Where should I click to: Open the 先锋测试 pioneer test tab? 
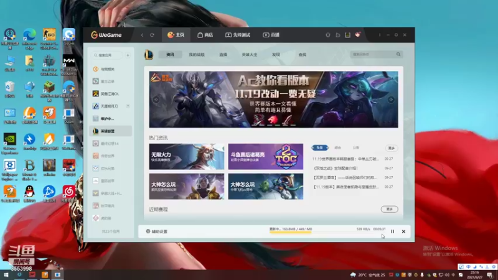click(x=238, y=35)
